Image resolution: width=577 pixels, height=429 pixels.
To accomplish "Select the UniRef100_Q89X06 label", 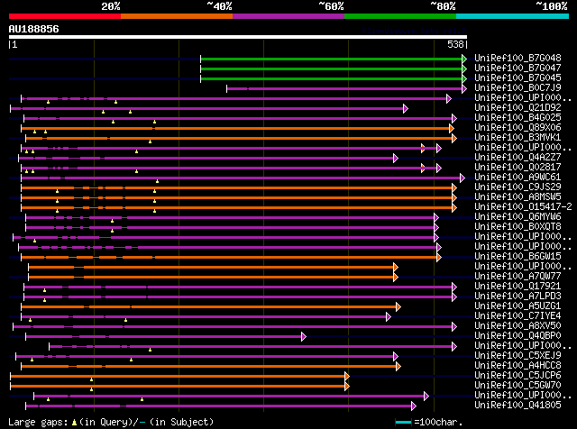I will 517,128.
